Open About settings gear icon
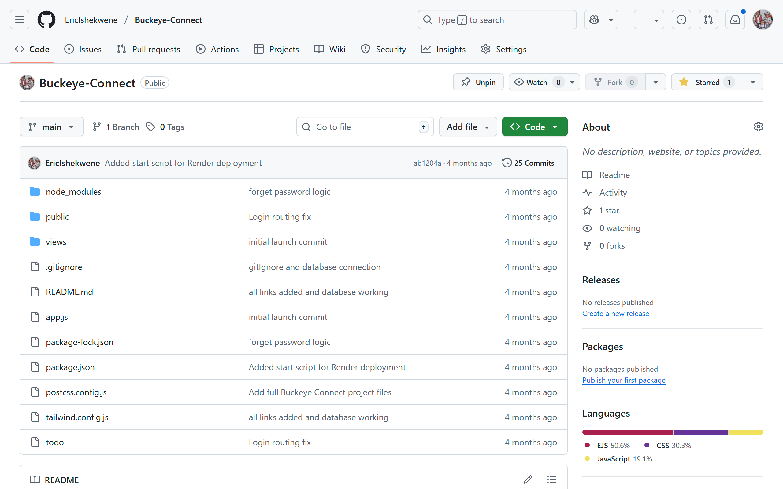Image resolution: width=783 pixels, height=489 pixels. pos(758,127)
